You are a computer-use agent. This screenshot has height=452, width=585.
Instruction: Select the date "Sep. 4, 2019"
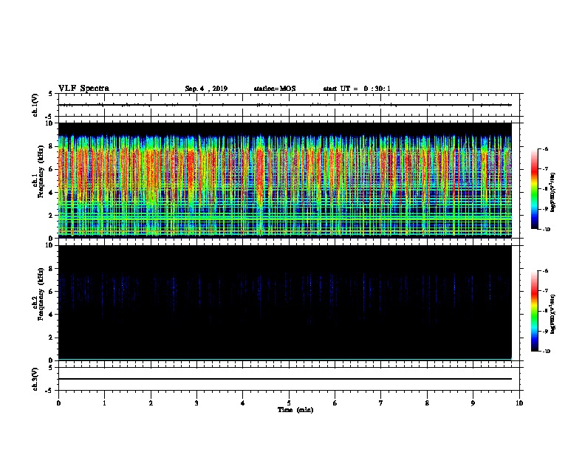point(206,89)
